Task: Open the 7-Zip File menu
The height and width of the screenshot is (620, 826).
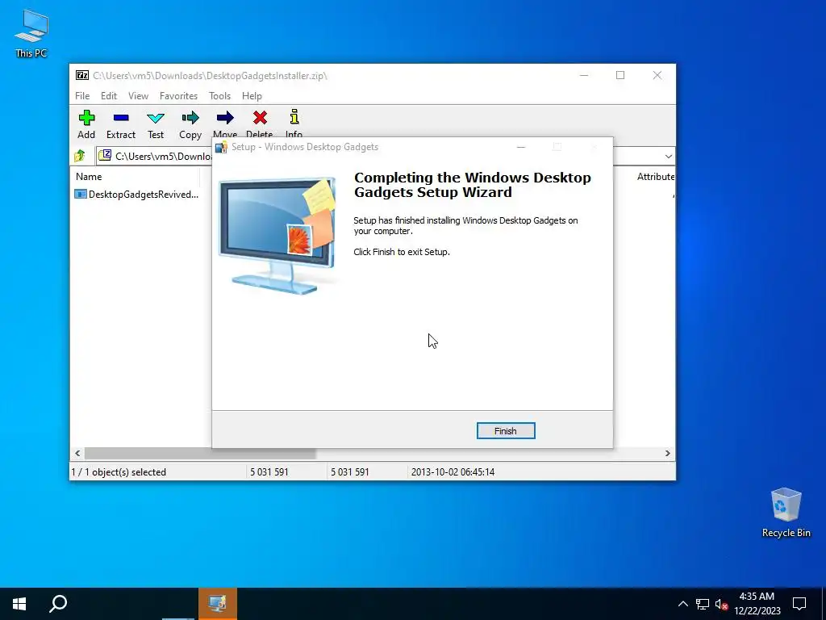Action: pyautogui.click(x=82, y=96)
